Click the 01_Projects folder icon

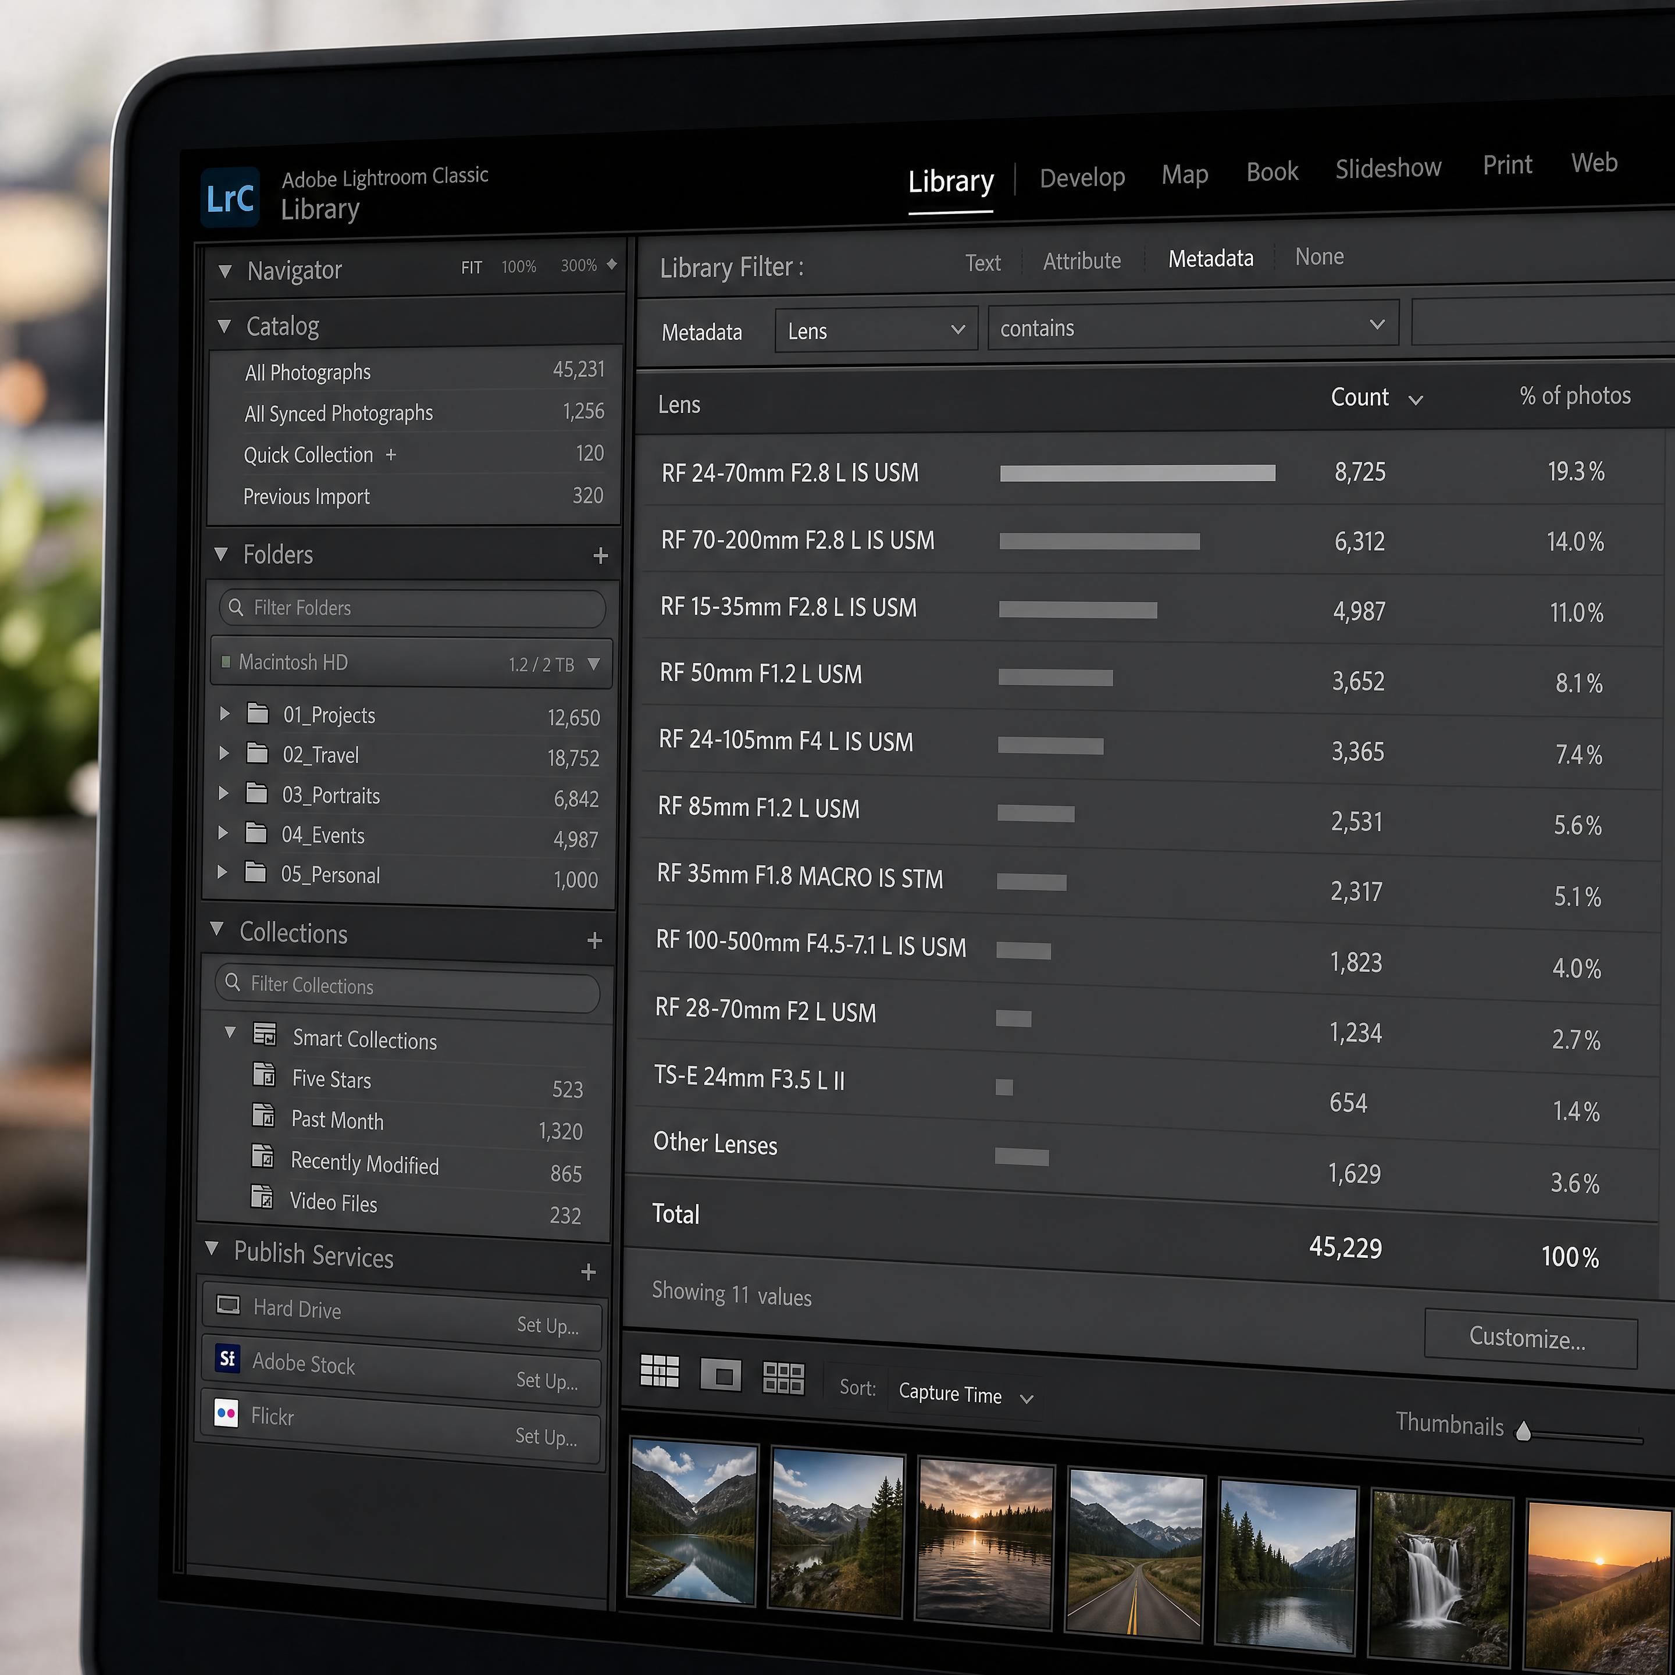coord(258,714)
